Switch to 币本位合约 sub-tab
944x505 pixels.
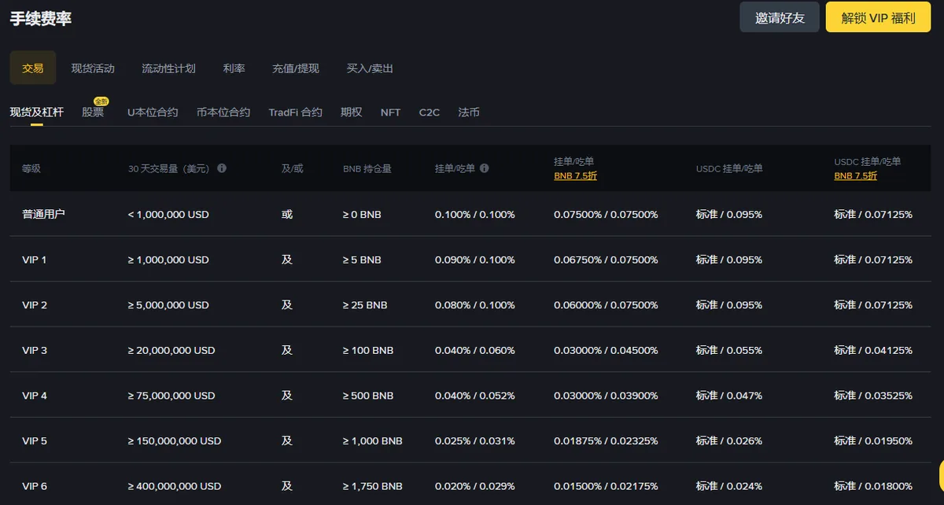click(223, 112)
